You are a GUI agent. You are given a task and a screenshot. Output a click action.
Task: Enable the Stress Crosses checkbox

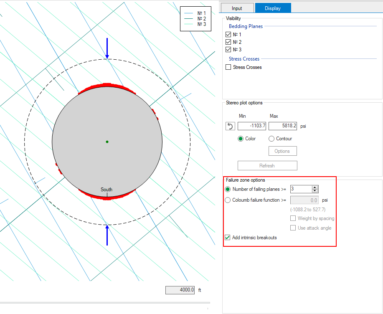pos(228,67)
